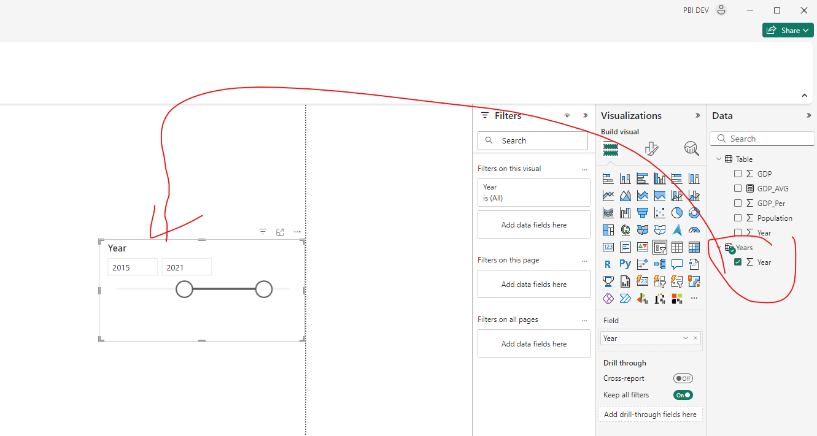Select the donut chart visual
The width and height of the screenshot is (817, 436).
[x=694, y=213]
